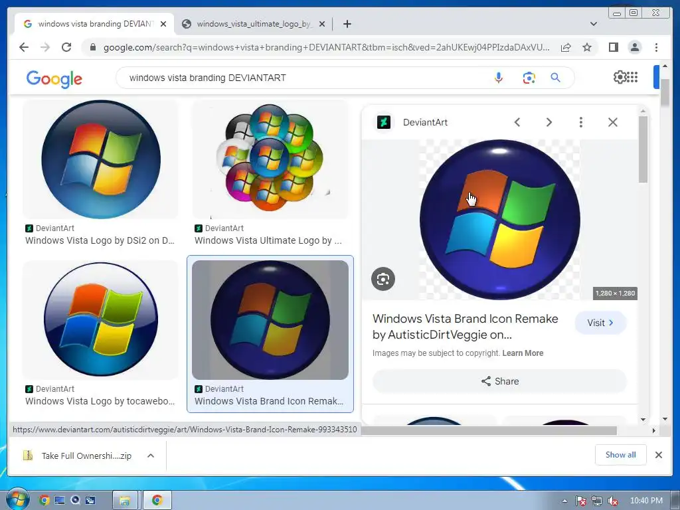Open Google quick settings gear
This screenshot has width=680, height=510.
click(620, 77)
